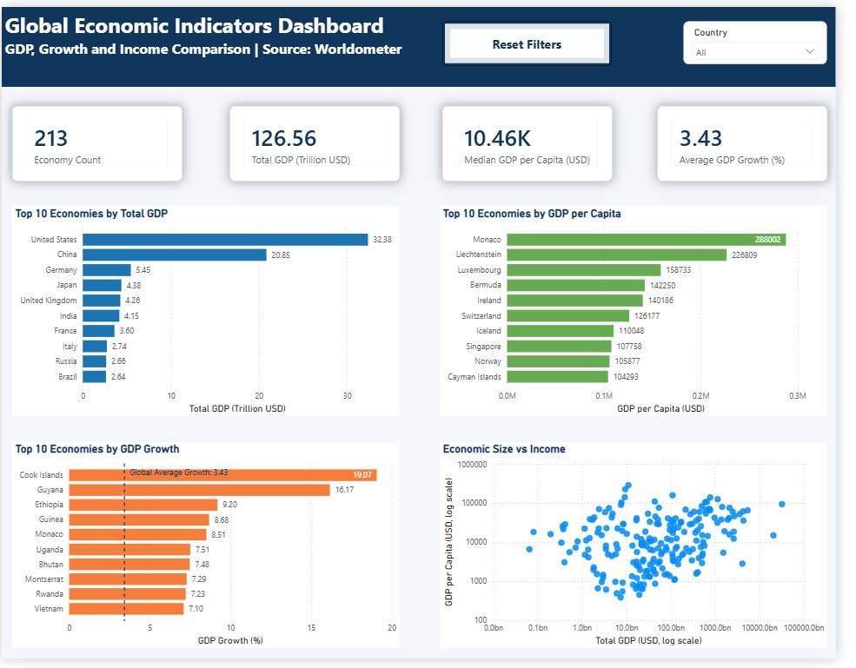The width and height of the screenshot is (856, 668).
Task: Click the GDP per Capita (USD) axis title
Action: [660, 409]
